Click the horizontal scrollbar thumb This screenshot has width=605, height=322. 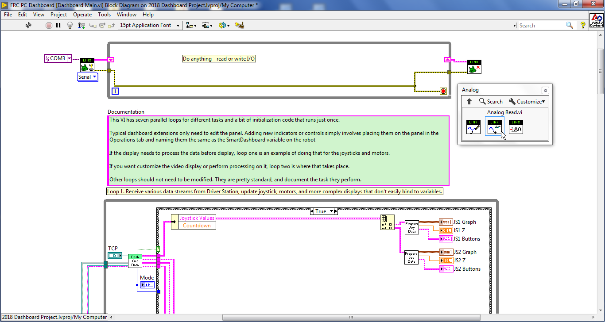pos(351,317)
